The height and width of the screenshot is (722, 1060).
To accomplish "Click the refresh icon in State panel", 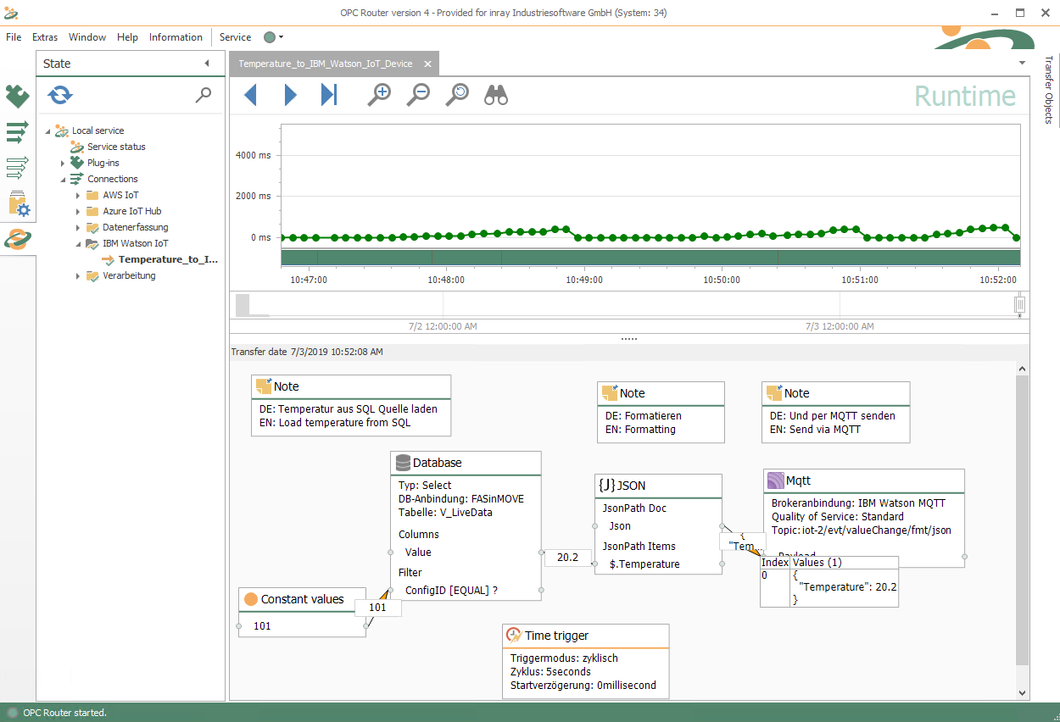I will [x=60, y=95].
